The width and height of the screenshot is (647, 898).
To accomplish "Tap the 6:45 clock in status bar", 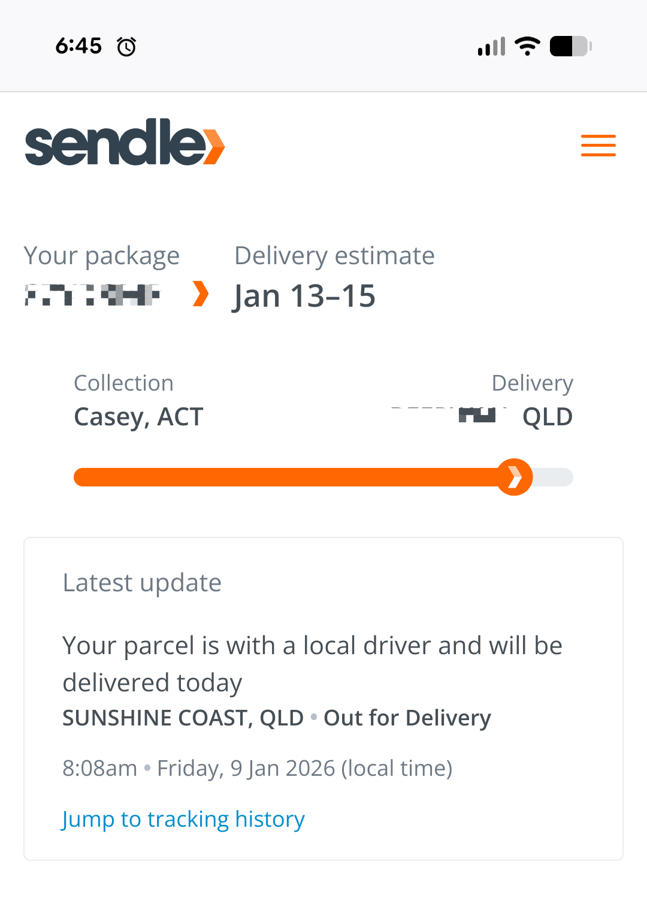I will 78,46.
